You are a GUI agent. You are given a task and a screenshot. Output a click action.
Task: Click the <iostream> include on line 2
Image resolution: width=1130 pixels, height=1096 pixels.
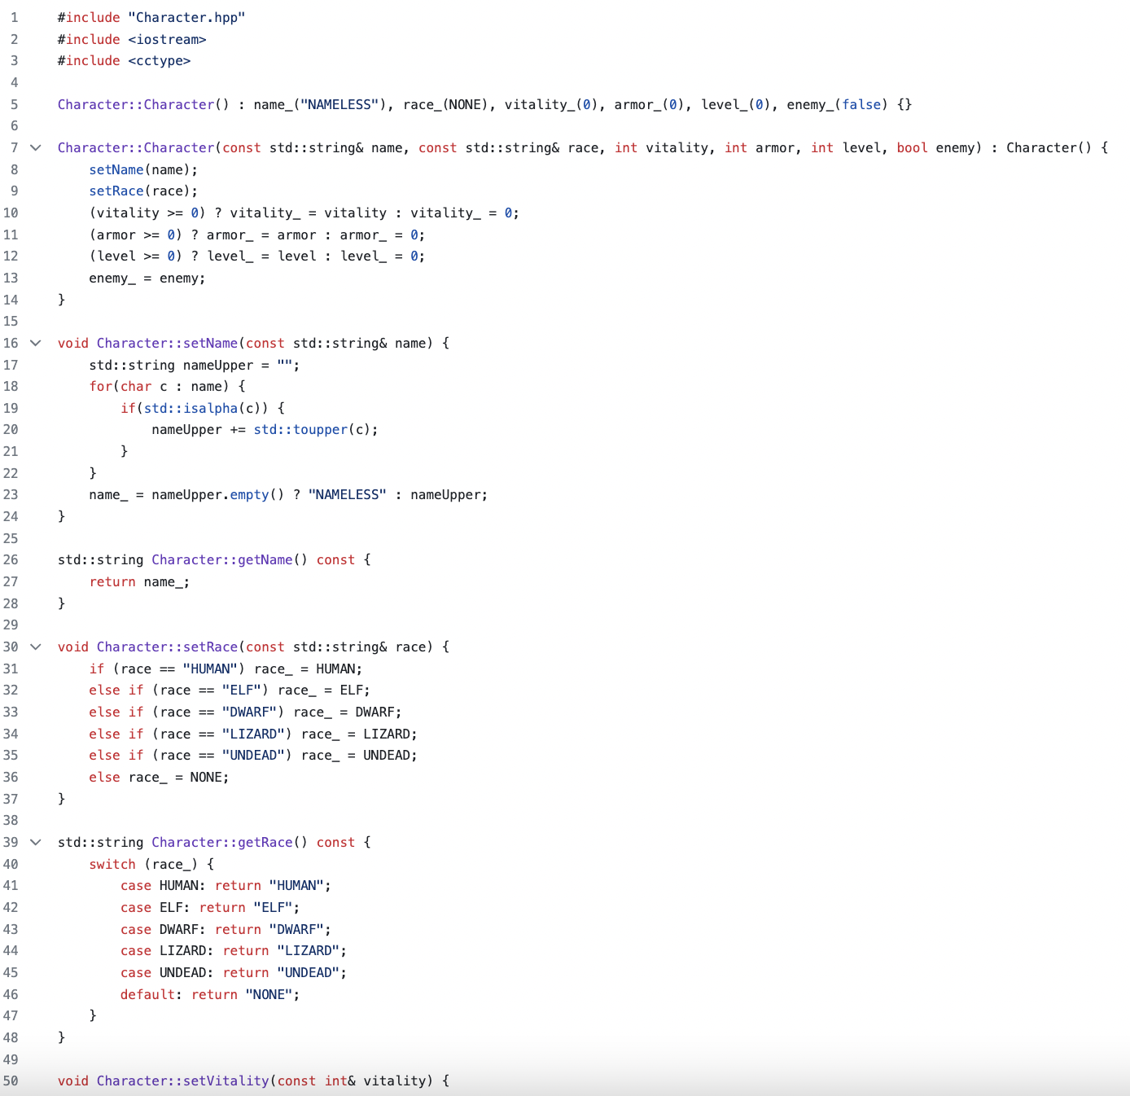(167, 40)
